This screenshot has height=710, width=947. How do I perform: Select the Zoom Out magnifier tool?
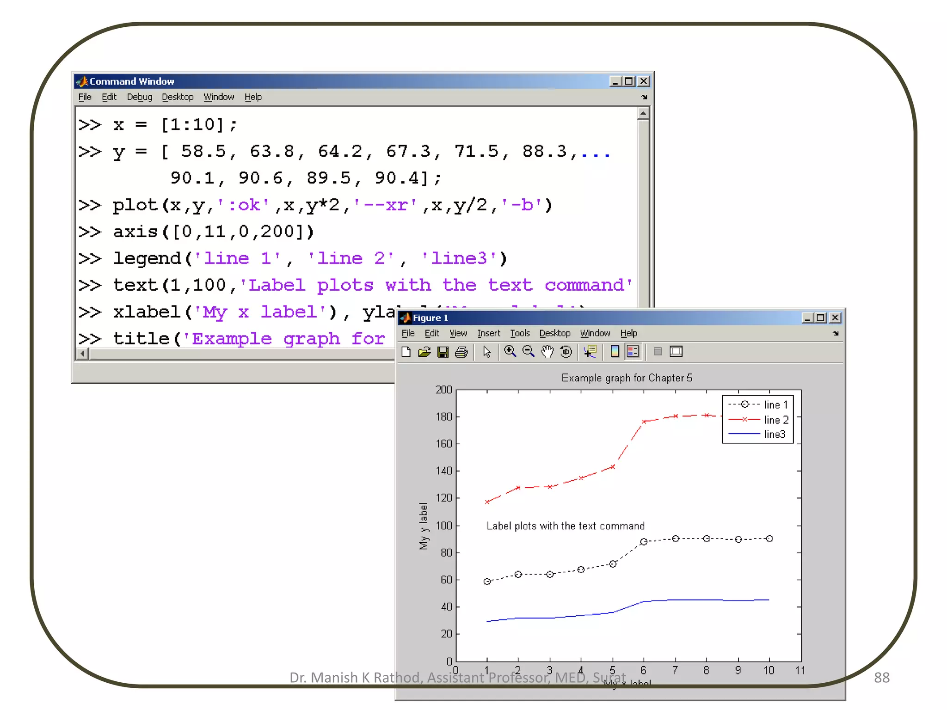pyautogui.click(x=528, y=352)
